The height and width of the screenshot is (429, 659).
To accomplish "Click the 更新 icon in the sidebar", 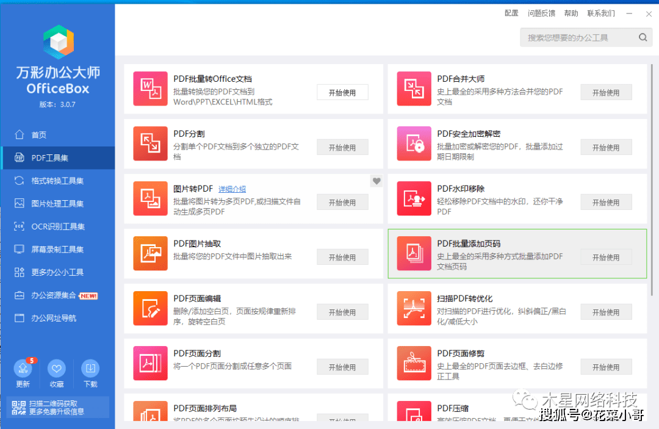I will click(23, 369).
